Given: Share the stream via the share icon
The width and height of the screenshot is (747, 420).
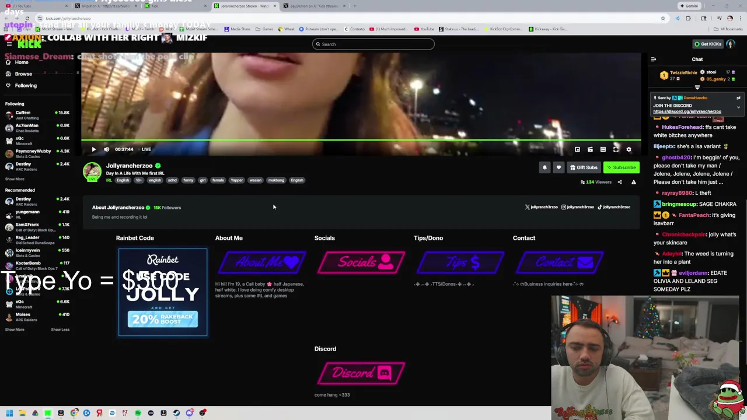Looking at the screenshot, I should tap(620, 182).
